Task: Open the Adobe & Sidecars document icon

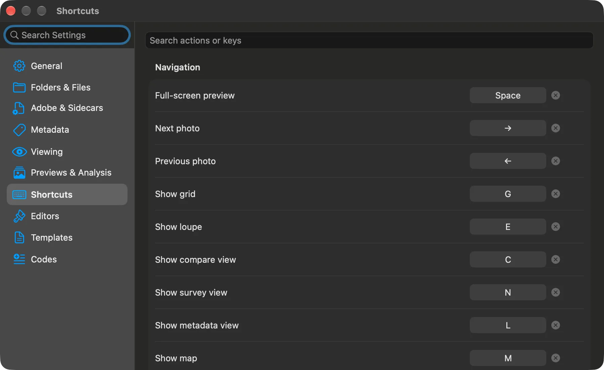Action: coord(18,108)
